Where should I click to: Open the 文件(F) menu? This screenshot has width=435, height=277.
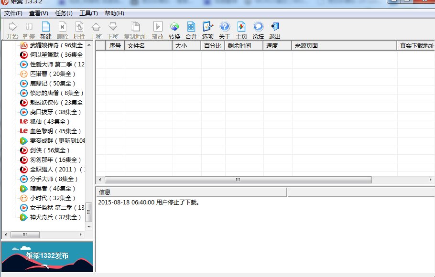click(x=13, y=13)
